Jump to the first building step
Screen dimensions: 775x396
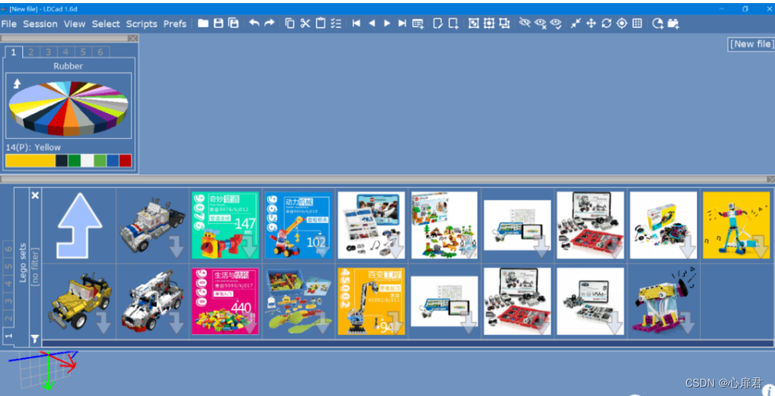click(357, 23)
